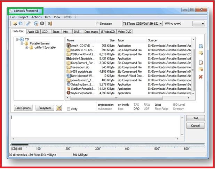Switch to the Audio CD tab
Screen dimensions: 215x169
coord(33,32)
